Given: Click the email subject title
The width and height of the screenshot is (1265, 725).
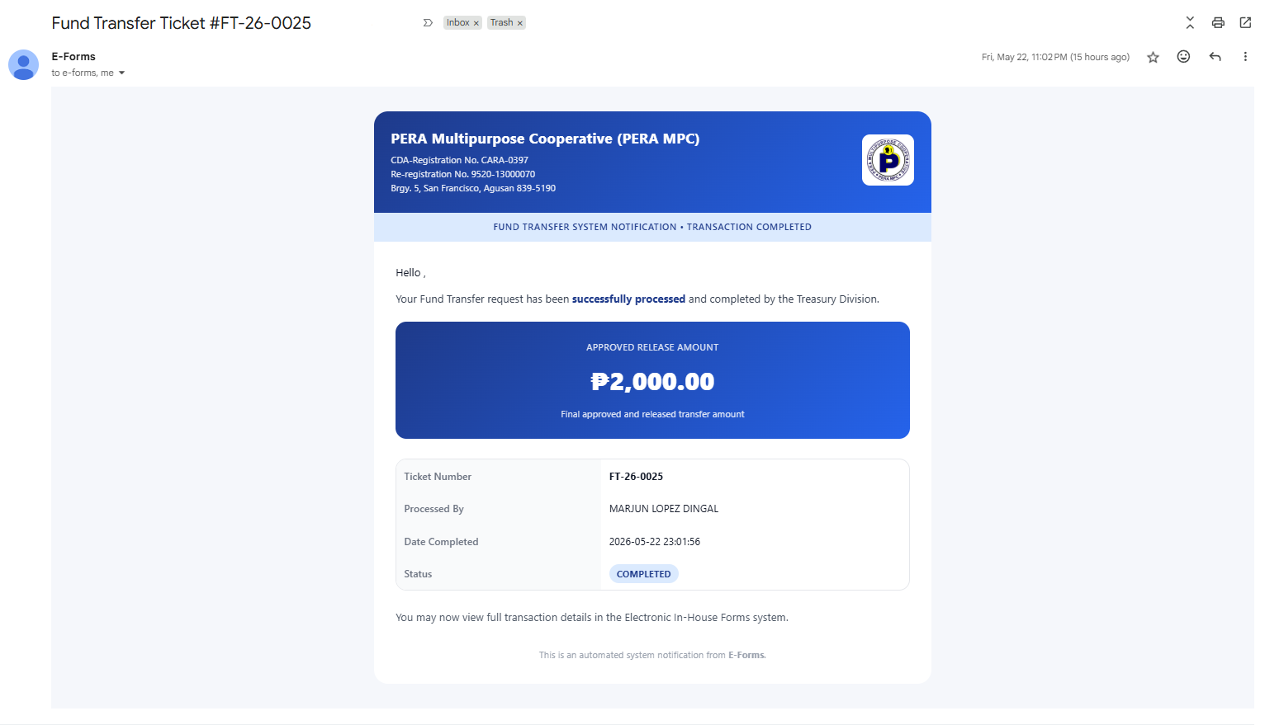Looking at the screenshot, I should pos(181,23).
